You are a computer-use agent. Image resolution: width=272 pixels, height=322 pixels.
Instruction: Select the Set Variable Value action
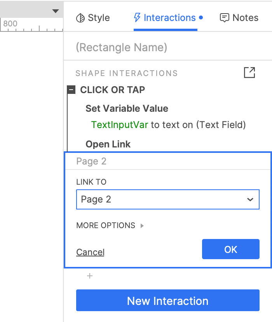tap(127, 109)
